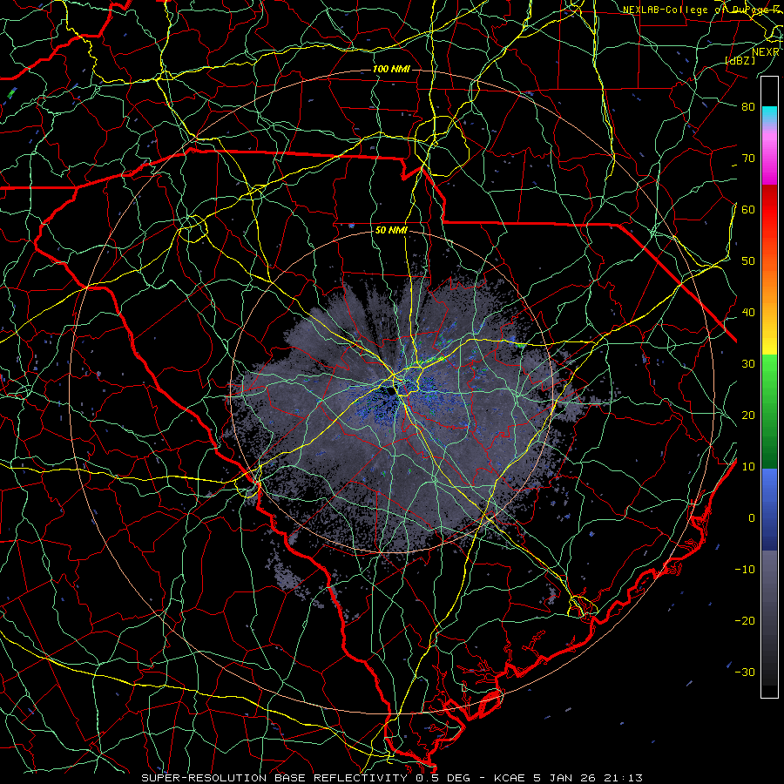The height and width of the screenshot is (784, 784).
Task: Click the -20 value on dBZ scale
Action: (x=745, y=620)
